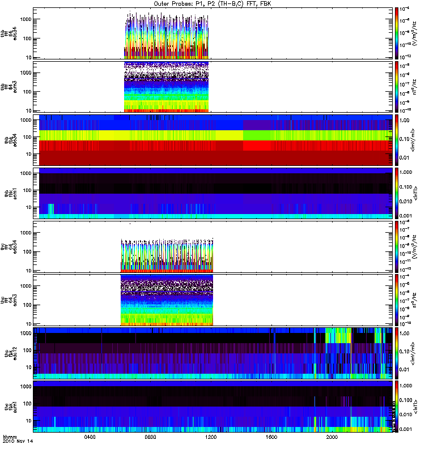The height and width of the screenshot is (453, 425).
Task: Click the "thb fbk scm1" y-axis title
Action: pos(11,193)
